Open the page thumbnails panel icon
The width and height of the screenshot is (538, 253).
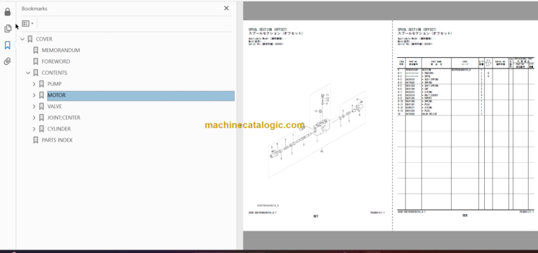8,29
